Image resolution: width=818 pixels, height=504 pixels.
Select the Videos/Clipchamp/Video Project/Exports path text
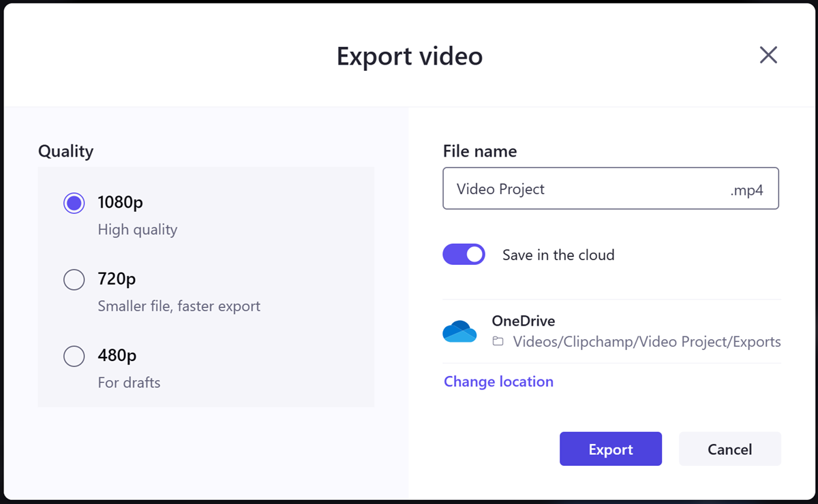coord(647,341)
